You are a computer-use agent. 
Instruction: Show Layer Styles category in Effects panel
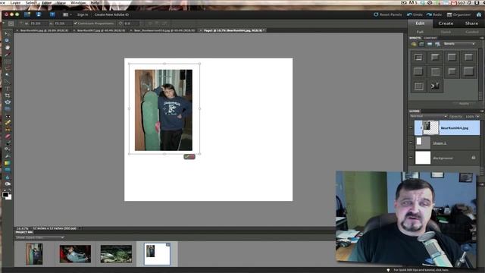coord(421,44)
